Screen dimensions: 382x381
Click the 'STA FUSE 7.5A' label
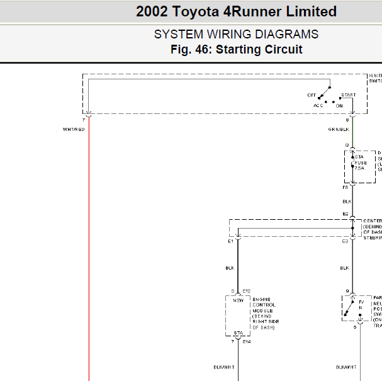[x=361, y=162]
